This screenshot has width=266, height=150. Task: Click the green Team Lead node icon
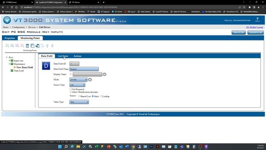coord(12,70)
